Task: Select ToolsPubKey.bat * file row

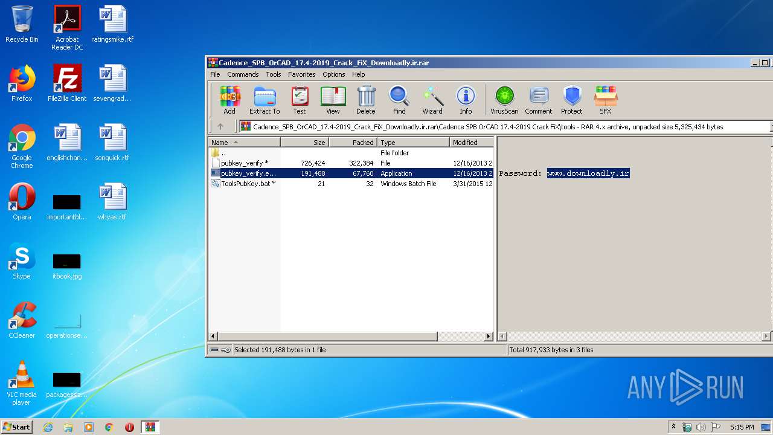Action: tap(351, 184)
